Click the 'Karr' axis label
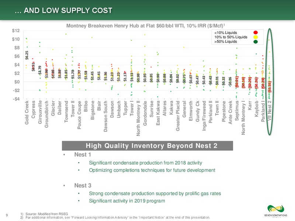295x221 pixels. [250, 105]
